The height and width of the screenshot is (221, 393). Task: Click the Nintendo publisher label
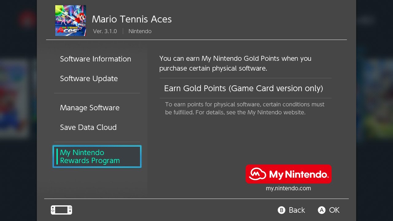click(x=140, y=31)
